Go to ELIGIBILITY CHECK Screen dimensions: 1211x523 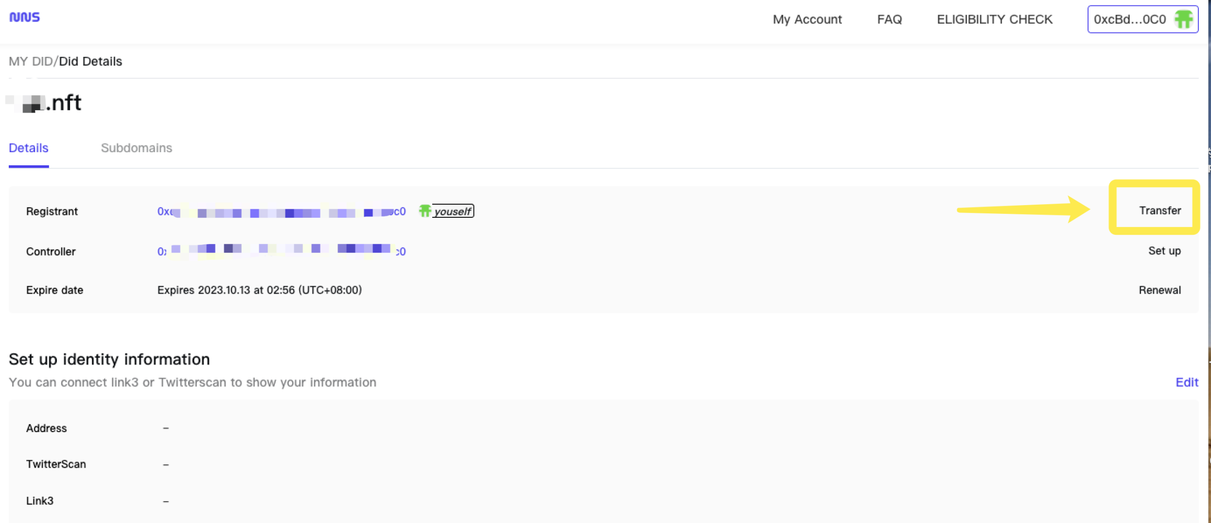(x=994, y=19)
